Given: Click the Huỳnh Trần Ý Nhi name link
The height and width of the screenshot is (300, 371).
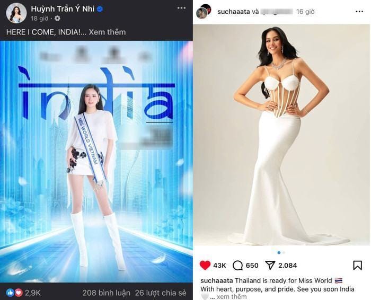Looking at the screenshot, I should pos(63,9).
